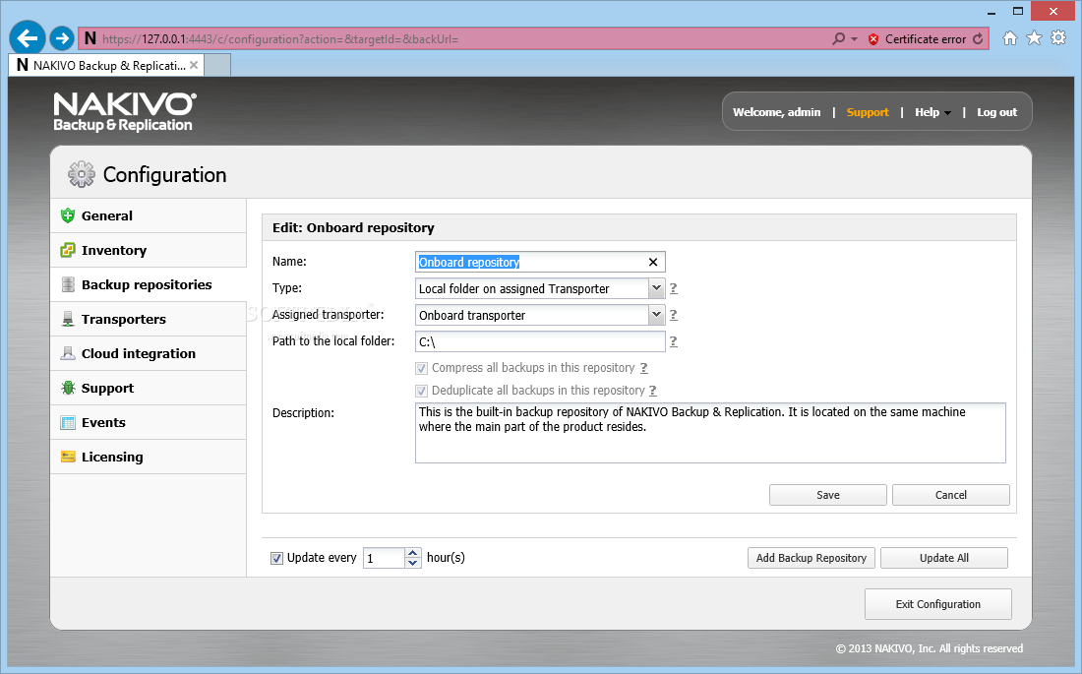This screenshot has width=1082, height=674.
Task: Open the Cloud integration section
Action: tap(149, 353)
